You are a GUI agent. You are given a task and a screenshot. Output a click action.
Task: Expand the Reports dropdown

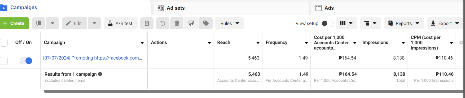(x=404, y=23)
